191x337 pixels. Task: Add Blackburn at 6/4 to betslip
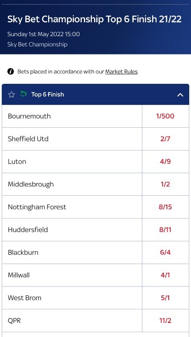165,252
